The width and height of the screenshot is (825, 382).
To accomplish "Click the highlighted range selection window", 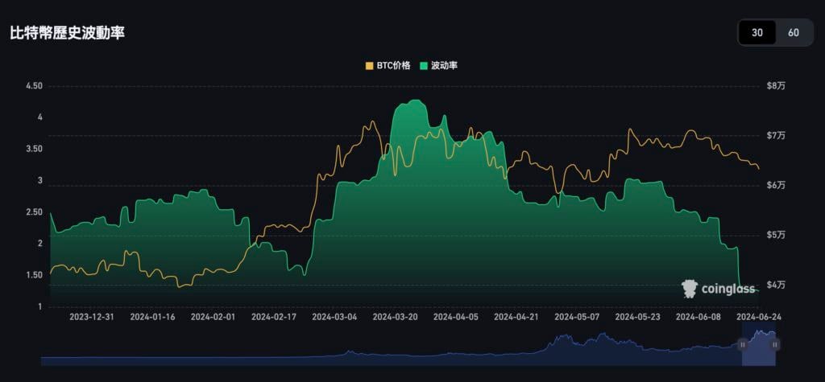I will (759, 345).
